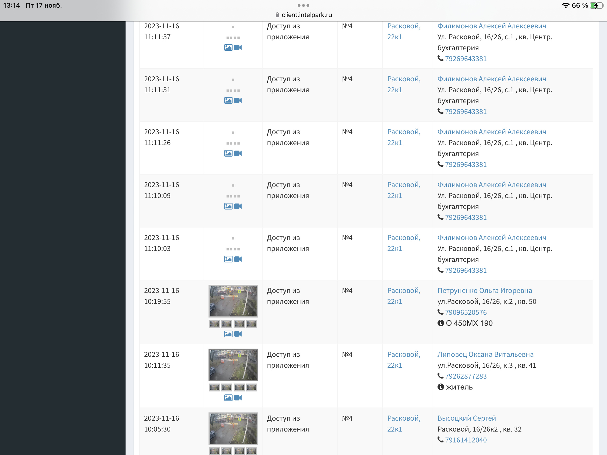
Task: Open Высоцкий Сергей profile link
Action: 466,418
